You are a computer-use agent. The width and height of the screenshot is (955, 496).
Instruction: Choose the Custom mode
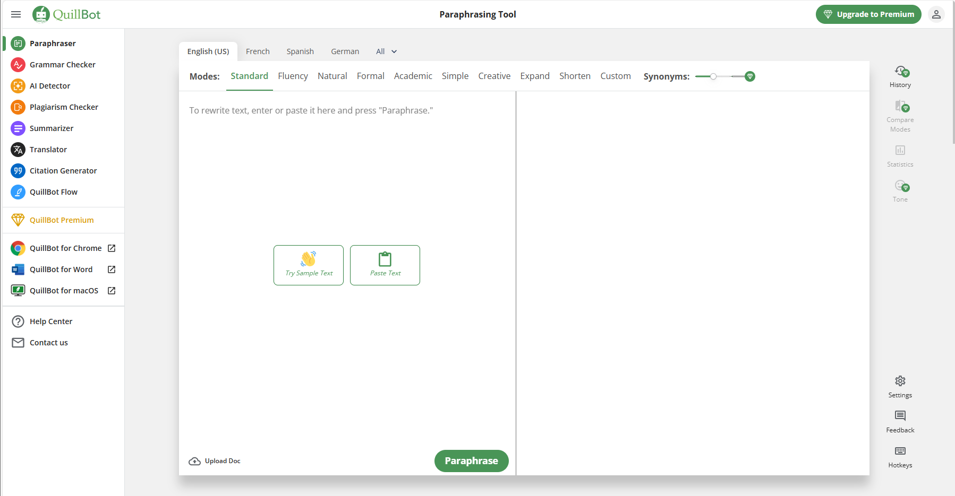[x=616, y=76]
